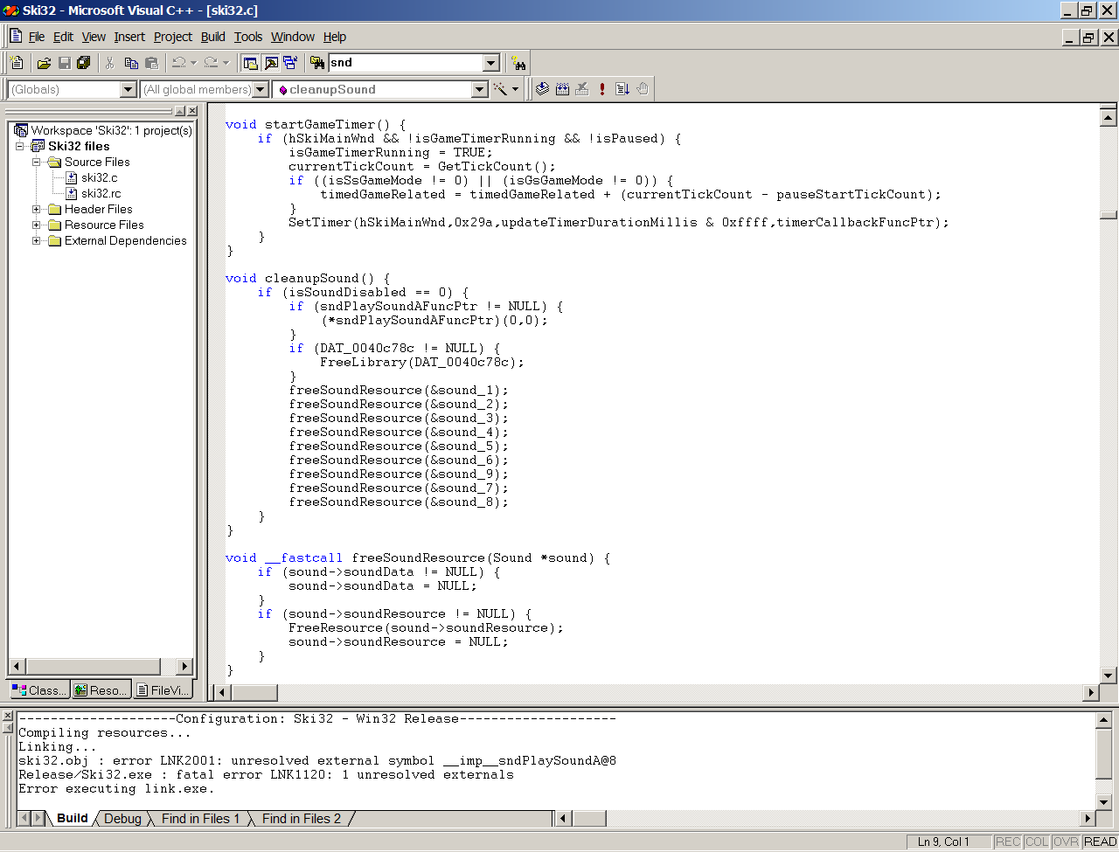
Task: Open the WizardBar actions dropdown arrow
Action: (x=515, y=89)
